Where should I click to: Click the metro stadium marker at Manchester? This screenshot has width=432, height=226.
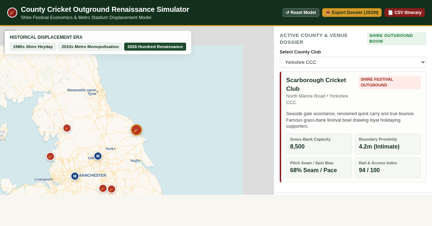pos(75,176)
